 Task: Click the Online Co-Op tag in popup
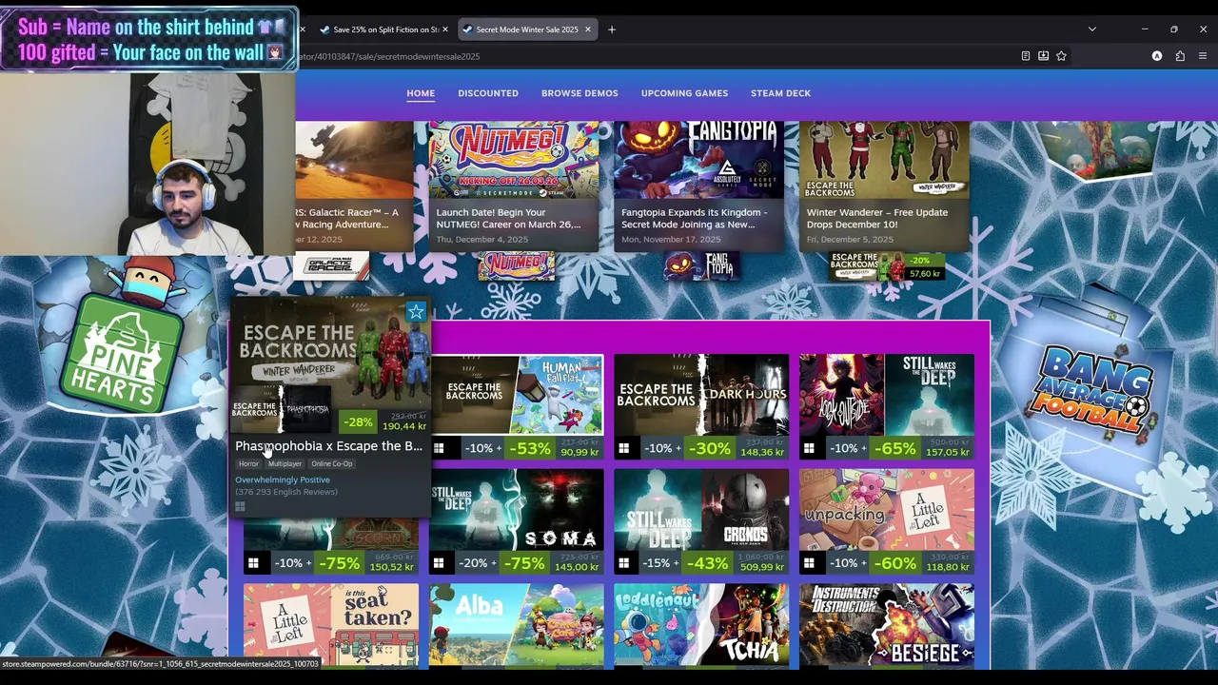pos(331,463)
